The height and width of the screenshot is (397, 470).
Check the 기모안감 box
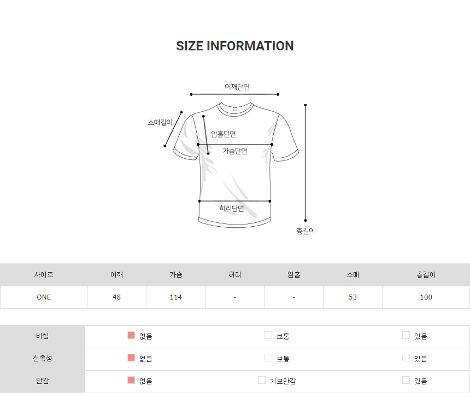pos(262,380)
